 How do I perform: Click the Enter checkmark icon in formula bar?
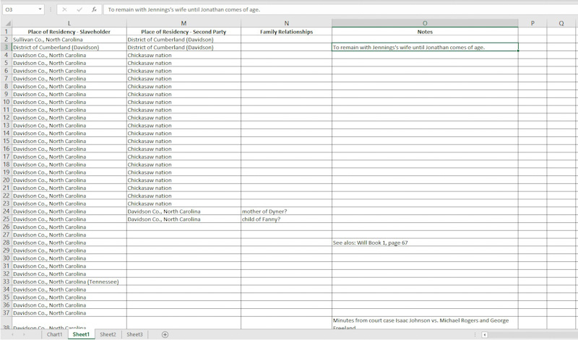[x=79, y=10]
